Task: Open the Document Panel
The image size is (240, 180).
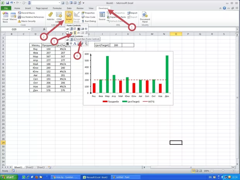Action: pyautogui.click(x=145, y=17)
